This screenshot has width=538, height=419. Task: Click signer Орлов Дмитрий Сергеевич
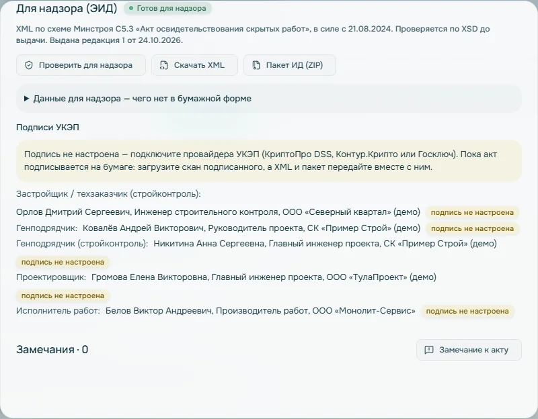(x=218, y=212)
